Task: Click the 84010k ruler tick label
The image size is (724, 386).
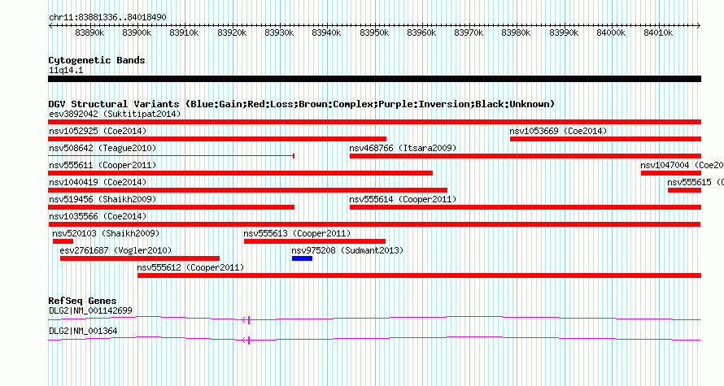Action: pyautogui.click(x=658, y=33)
